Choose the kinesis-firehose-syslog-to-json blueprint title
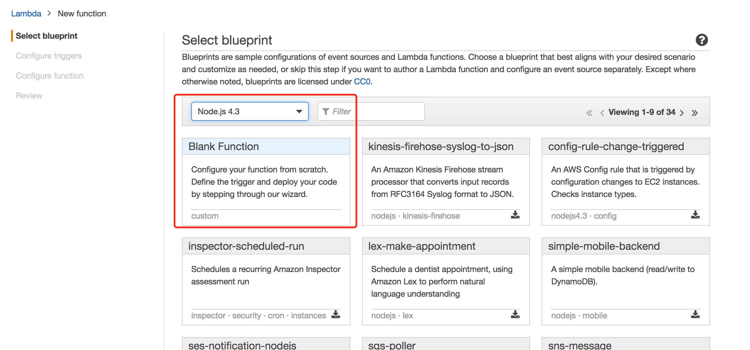 pyautogui.click(x=441, y=146)
